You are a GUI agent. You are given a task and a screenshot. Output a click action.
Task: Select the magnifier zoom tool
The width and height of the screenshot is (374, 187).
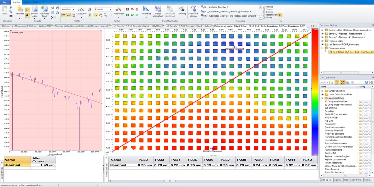point(106,15)
